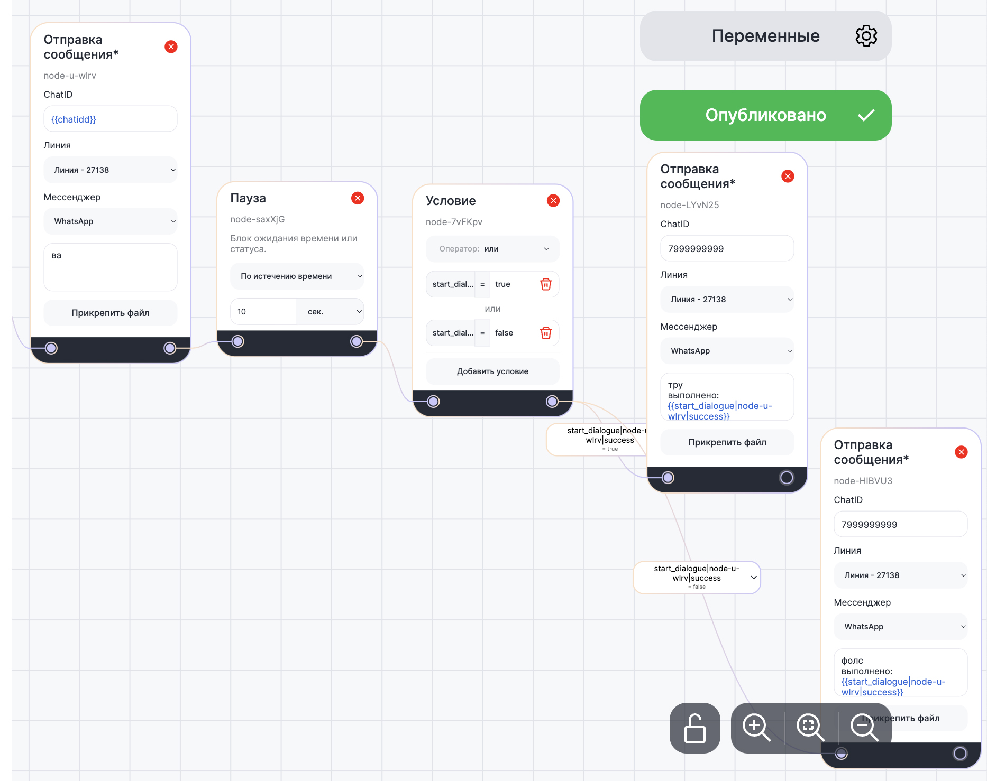Click the Опубликовано publish button
The width and height of the screenshot is (987, 781).
(765, 115)
